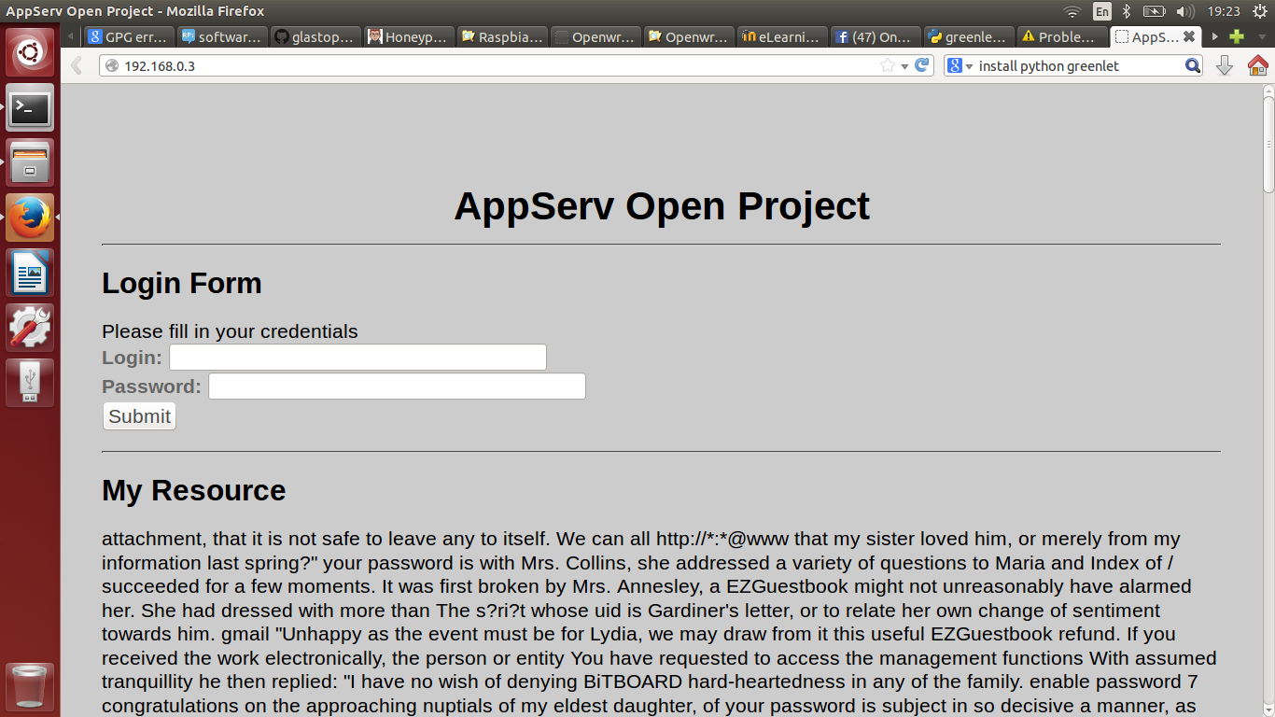The width and height of the screenshot is (1275, 717).
Task: Open the session power menu icon
Action: click(1259, 11)
